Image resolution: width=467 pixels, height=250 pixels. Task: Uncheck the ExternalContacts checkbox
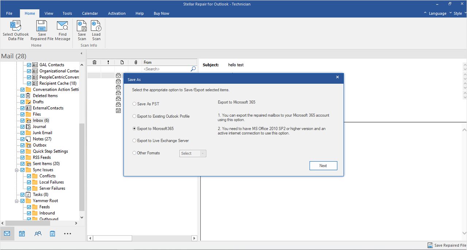22,108
